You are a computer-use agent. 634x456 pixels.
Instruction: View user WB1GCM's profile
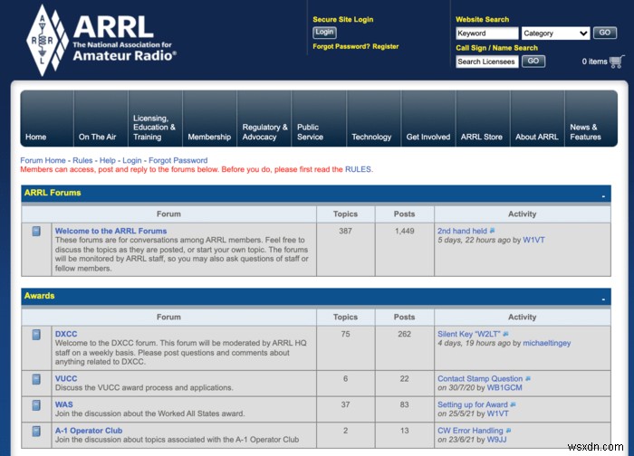point(504,388)
